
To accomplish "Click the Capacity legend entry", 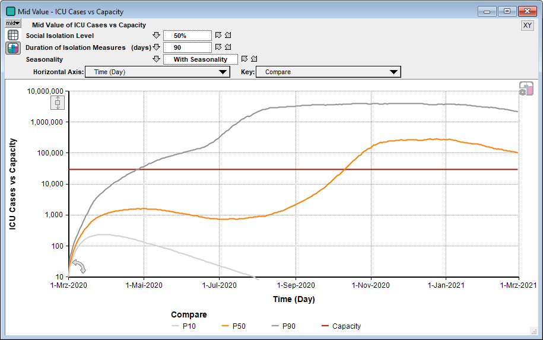I will click(341, 326).
